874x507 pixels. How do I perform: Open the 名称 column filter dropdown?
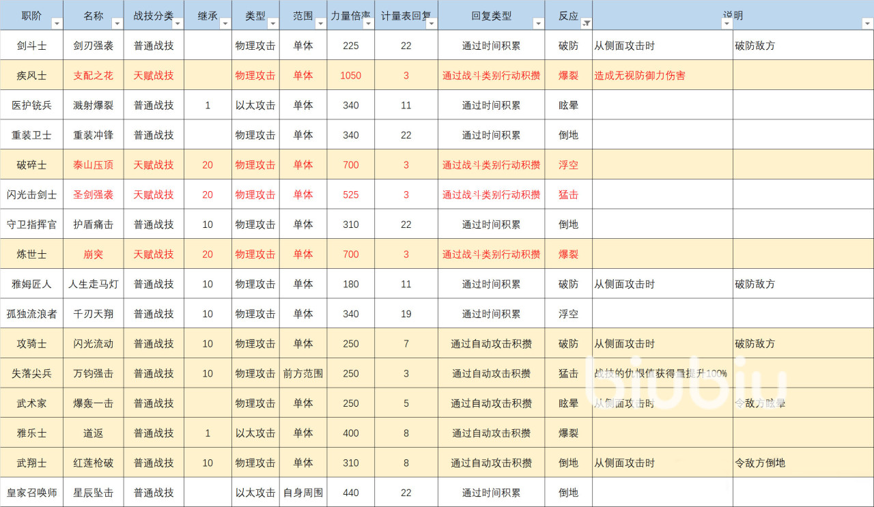tap(117, 24)
